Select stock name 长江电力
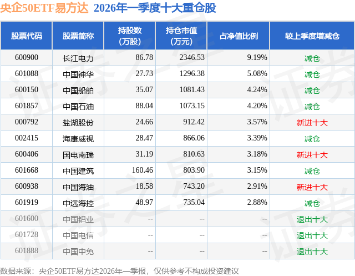355x276 pixels. pos(78,58)
